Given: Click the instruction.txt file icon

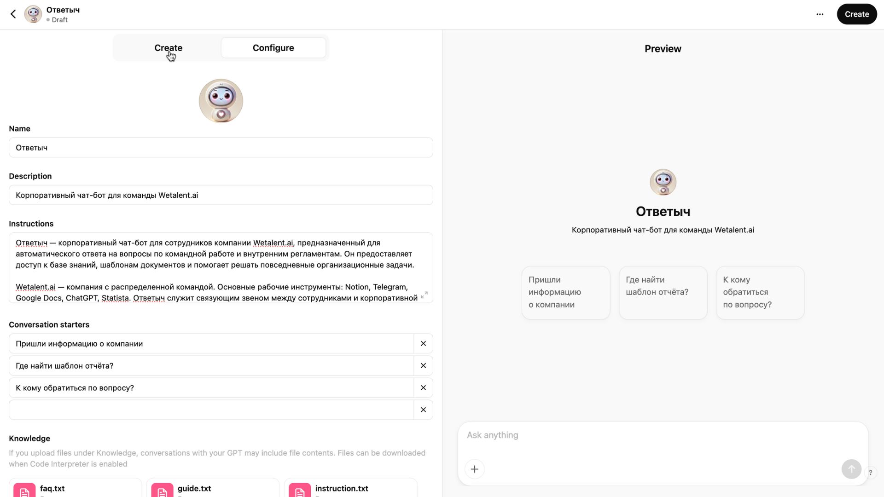Looking at the screenshot, I should (x=300, y=491).
